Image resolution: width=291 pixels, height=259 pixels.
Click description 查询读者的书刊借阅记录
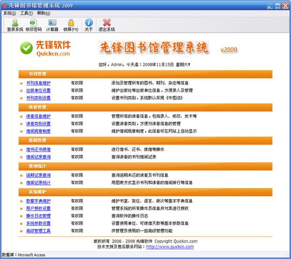pyautogui.click(x=134, y=157)
